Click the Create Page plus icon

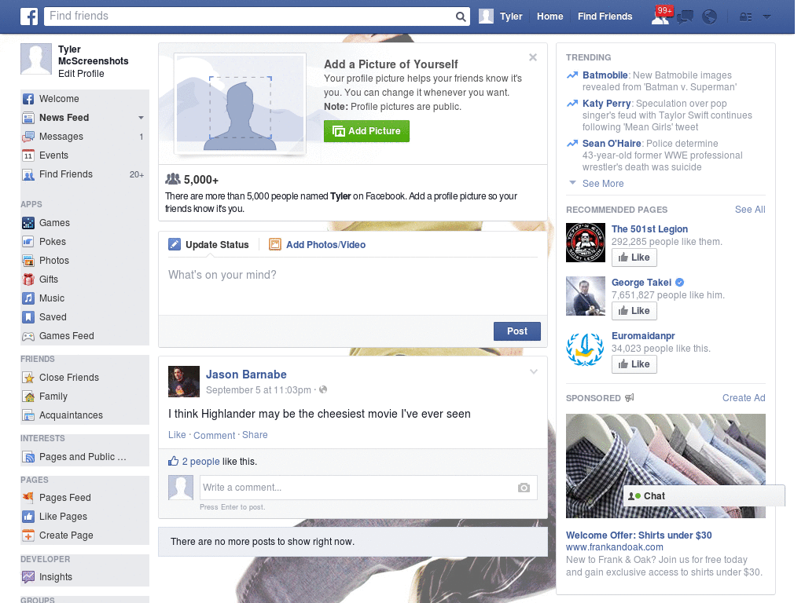(28, 535)
